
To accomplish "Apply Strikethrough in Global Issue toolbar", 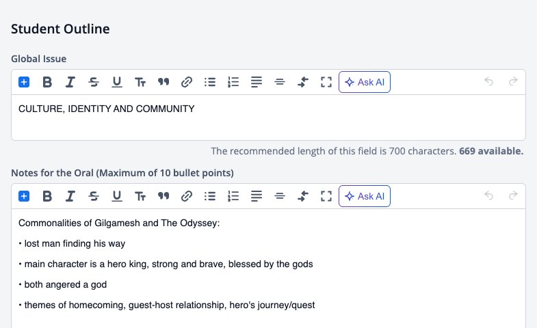I will (x=94, y=82).
